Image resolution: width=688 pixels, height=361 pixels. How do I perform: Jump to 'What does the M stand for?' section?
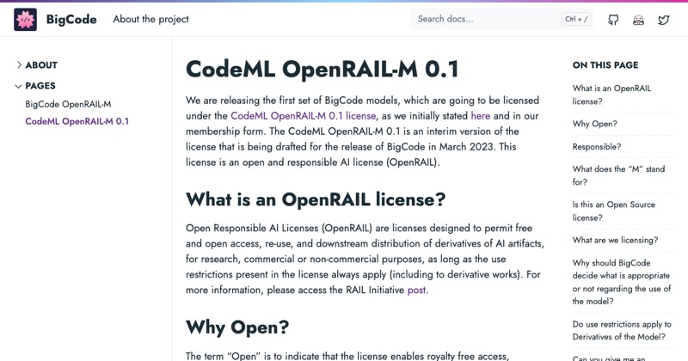coord(618,175)
